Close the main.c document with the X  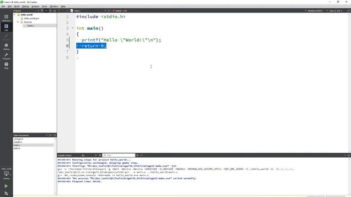(x=109, y=10)
